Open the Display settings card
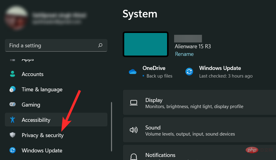This screenshot has height=160, width=276. coord(200,102)
